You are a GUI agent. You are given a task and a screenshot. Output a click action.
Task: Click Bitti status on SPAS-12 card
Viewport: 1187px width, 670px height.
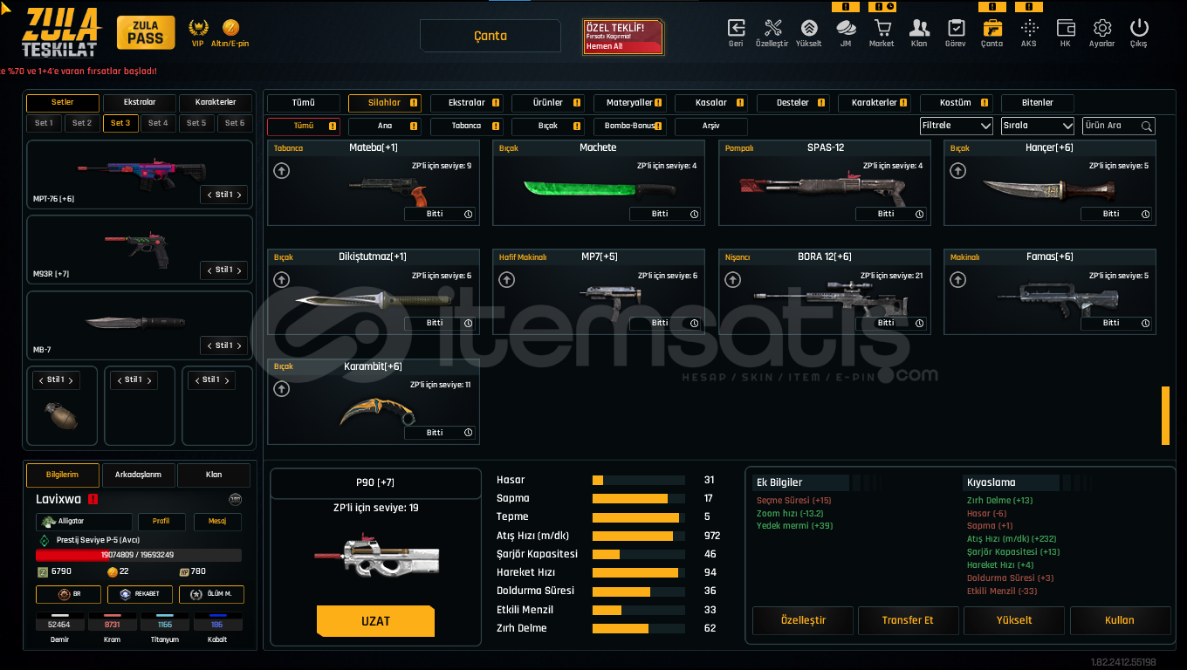[892, 214]
